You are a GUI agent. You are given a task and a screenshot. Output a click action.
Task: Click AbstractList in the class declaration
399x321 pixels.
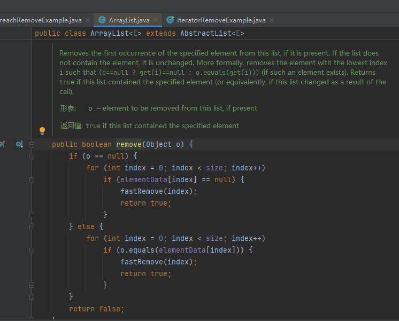coord(207,33)
